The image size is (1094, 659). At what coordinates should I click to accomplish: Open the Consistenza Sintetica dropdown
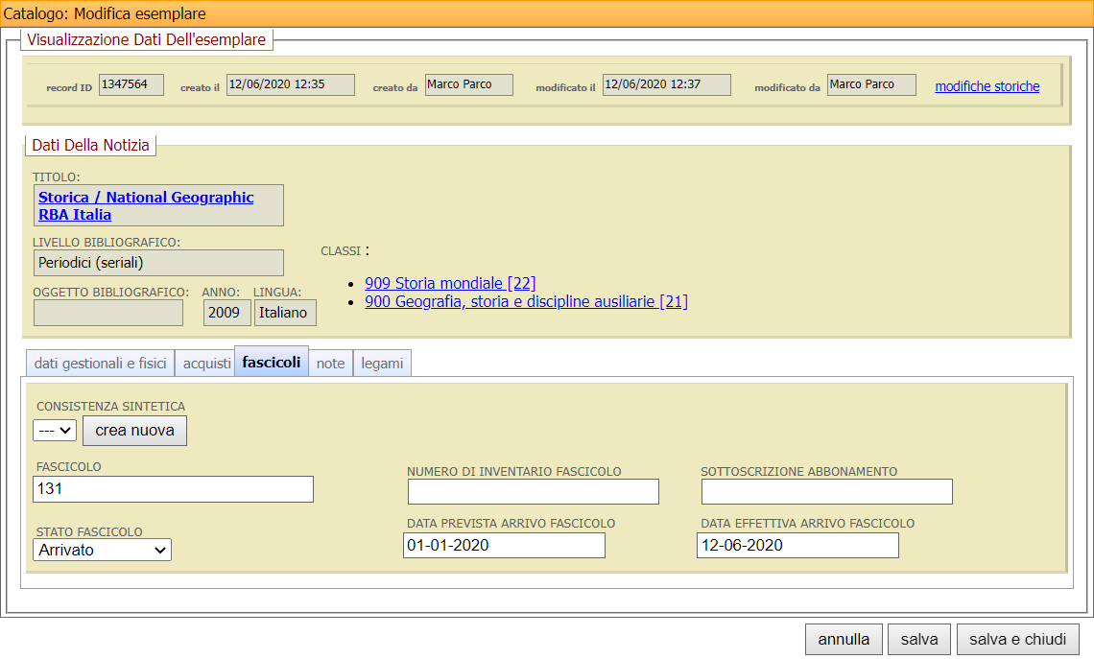[x=54, y=431]
